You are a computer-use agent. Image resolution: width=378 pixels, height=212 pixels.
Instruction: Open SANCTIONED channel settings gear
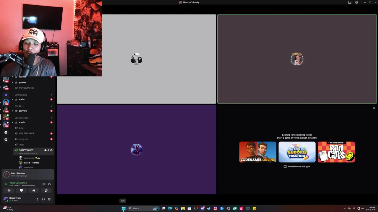[x=51, y=150]
